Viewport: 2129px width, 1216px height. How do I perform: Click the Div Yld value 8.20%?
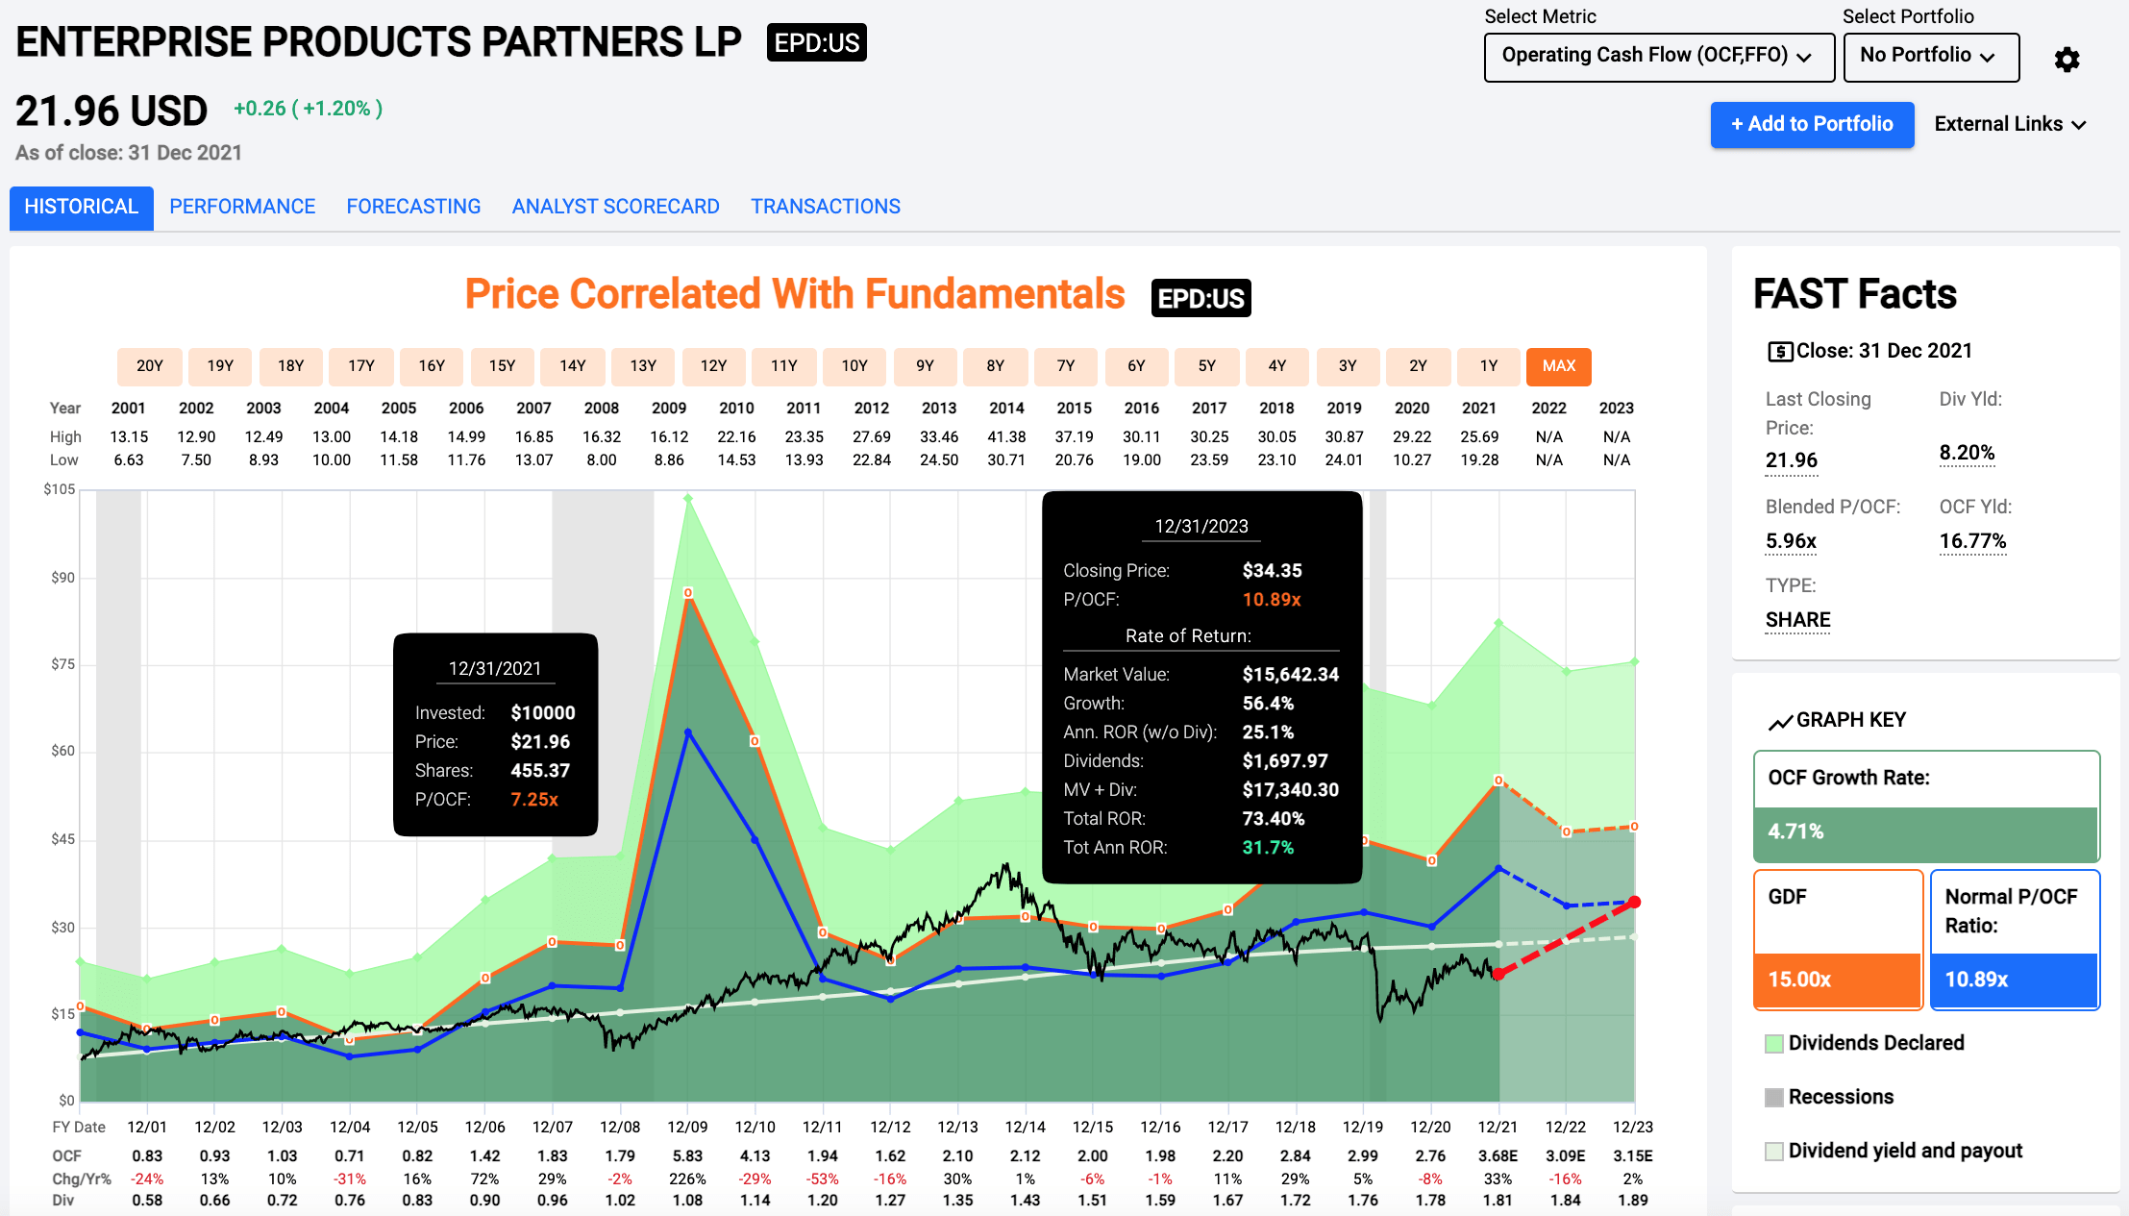[x=1967, y=454]
